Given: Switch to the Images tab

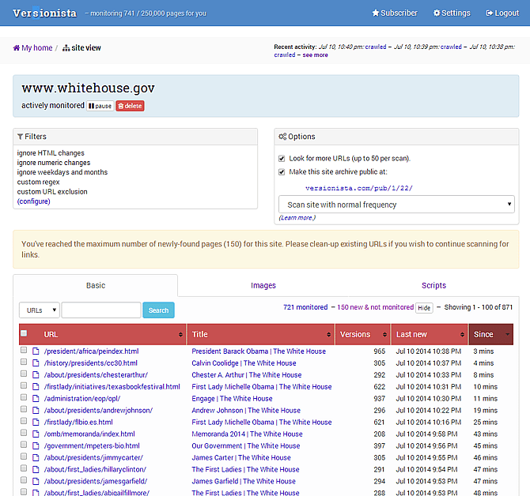Looking at the screenshot, I should 263,285.
